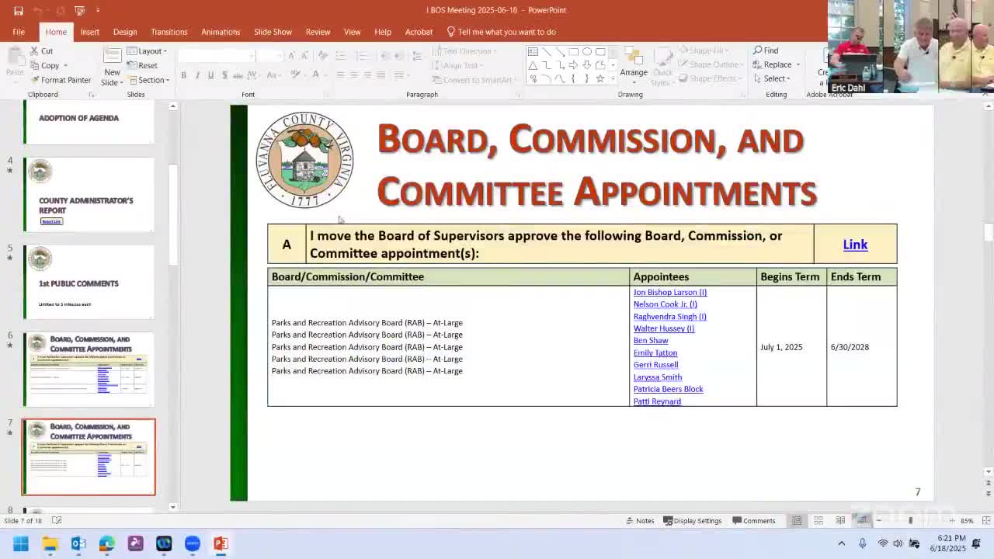
Task: Expand the Select dropdown in Editing
Action: point(774,78)
